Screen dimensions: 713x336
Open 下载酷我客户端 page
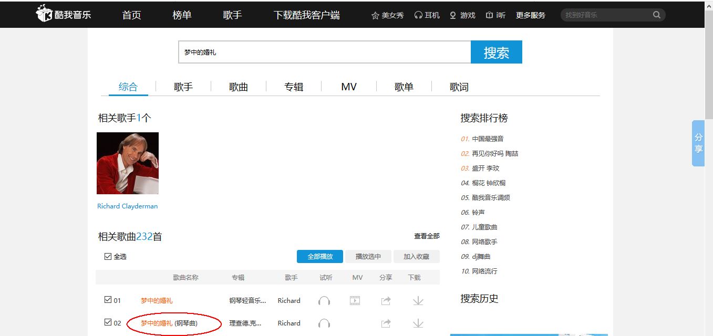coord(307,15)
